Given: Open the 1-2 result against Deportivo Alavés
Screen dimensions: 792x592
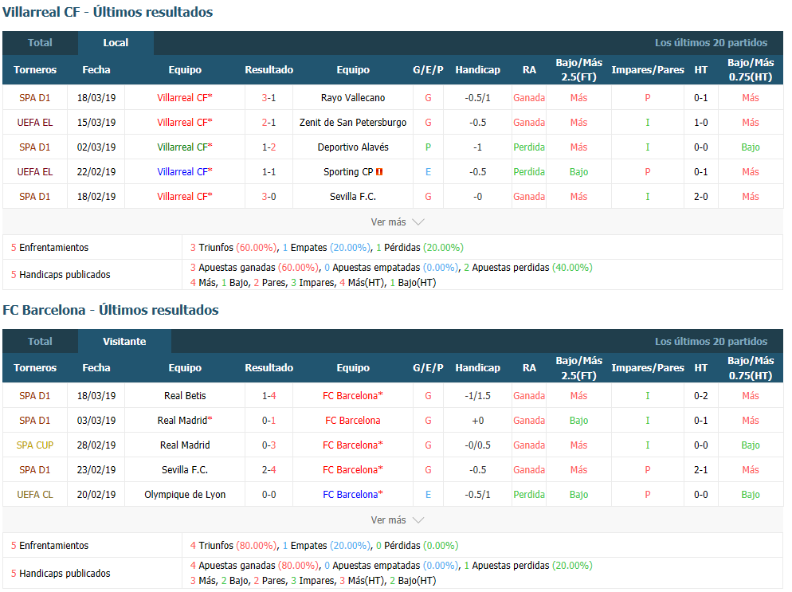Looking at the screenshot, I should (269, 147).
